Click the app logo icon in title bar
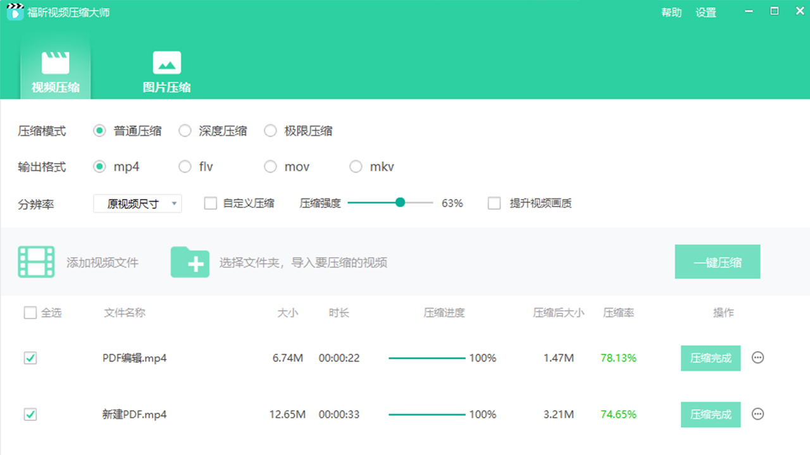The image size is (810, 455). click(15, 12)
